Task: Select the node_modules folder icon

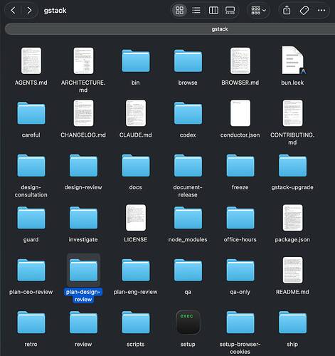Action: coord(188,218)
